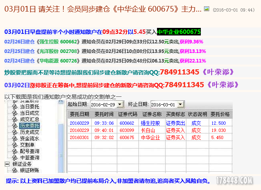The width and height of the screenshot is (261, 190).
Task: Click the 证券卖出 cell in the first row
Action: tap(176, 123)
